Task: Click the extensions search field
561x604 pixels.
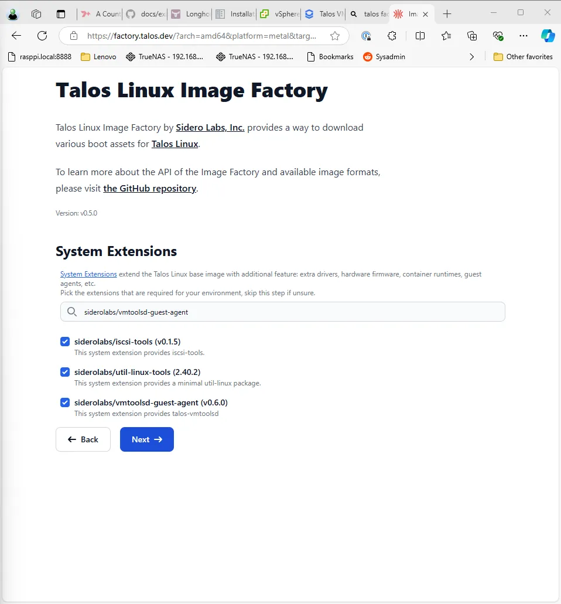Action: [282, 312]
